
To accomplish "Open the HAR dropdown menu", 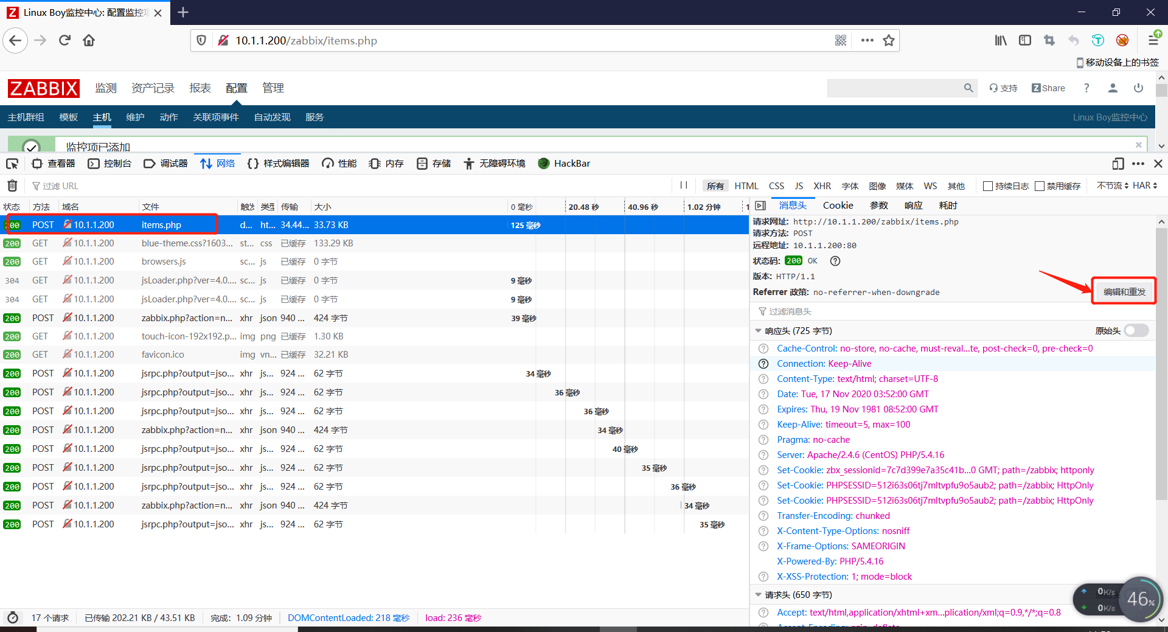I will [1145, 186].
